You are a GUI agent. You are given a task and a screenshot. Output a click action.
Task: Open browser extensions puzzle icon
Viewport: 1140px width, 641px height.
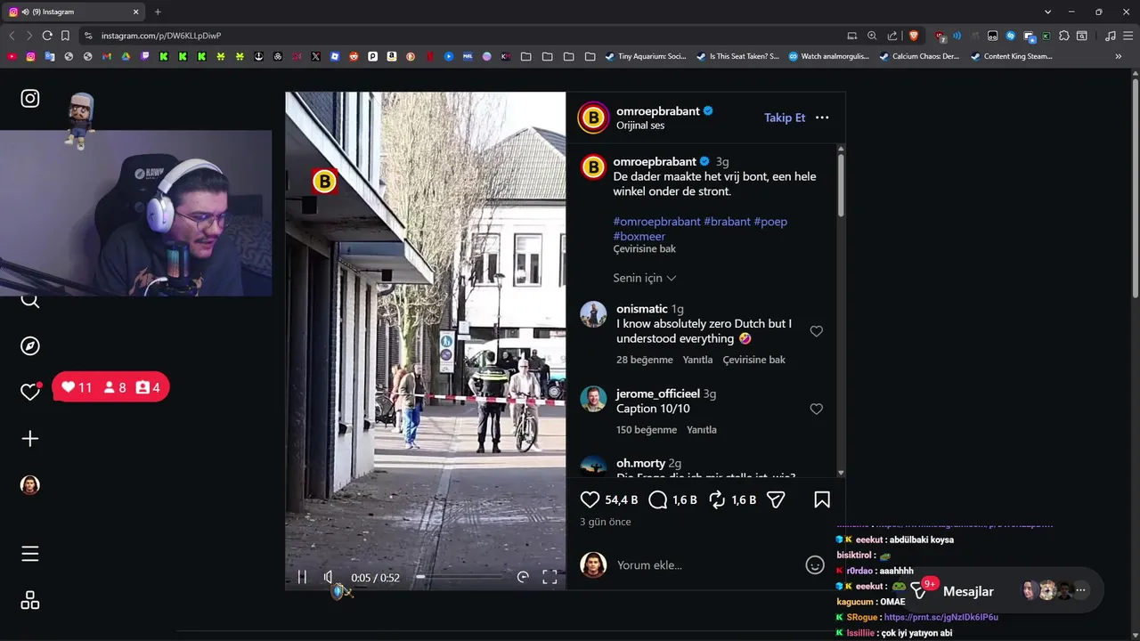[1064, 36]
